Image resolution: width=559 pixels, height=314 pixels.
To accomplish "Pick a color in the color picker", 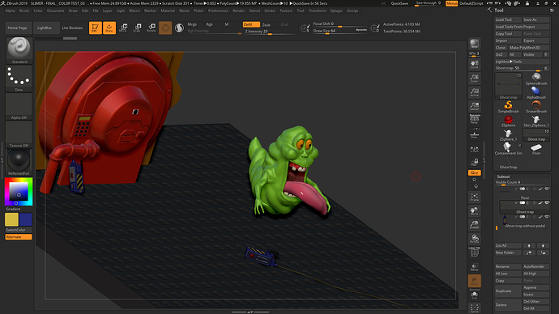I will point(19,192).
